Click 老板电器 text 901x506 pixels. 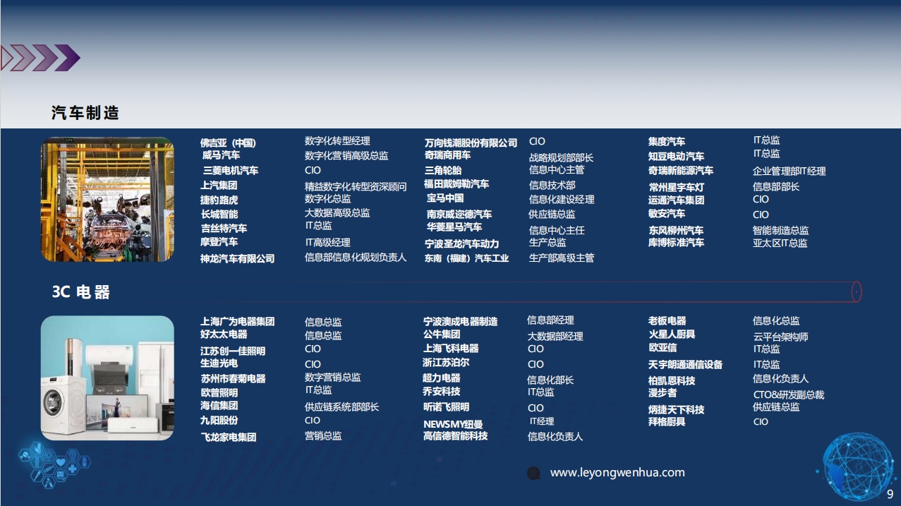coord(667,321)
